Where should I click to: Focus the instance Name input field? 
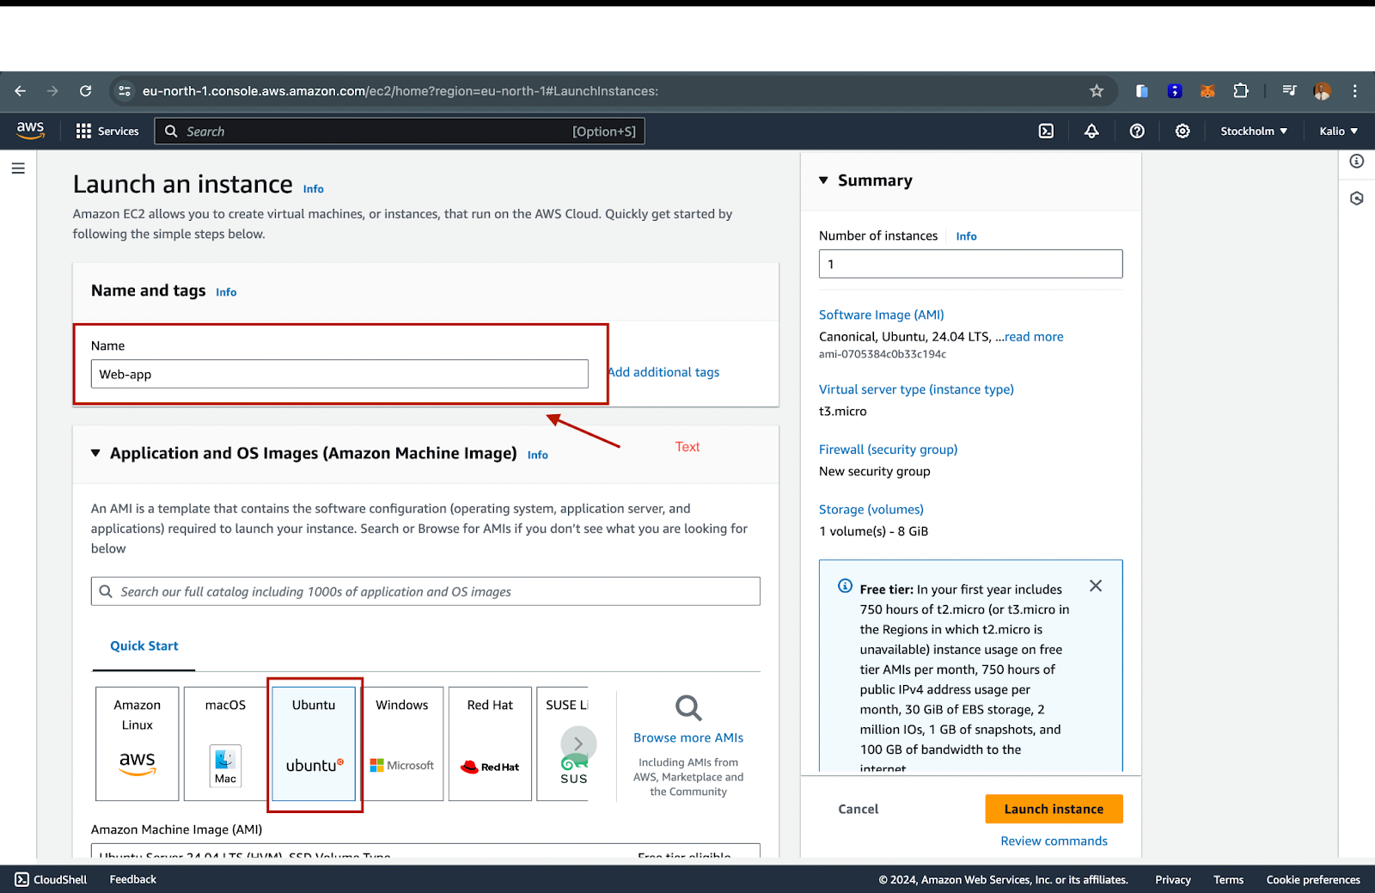pos(339,374)
